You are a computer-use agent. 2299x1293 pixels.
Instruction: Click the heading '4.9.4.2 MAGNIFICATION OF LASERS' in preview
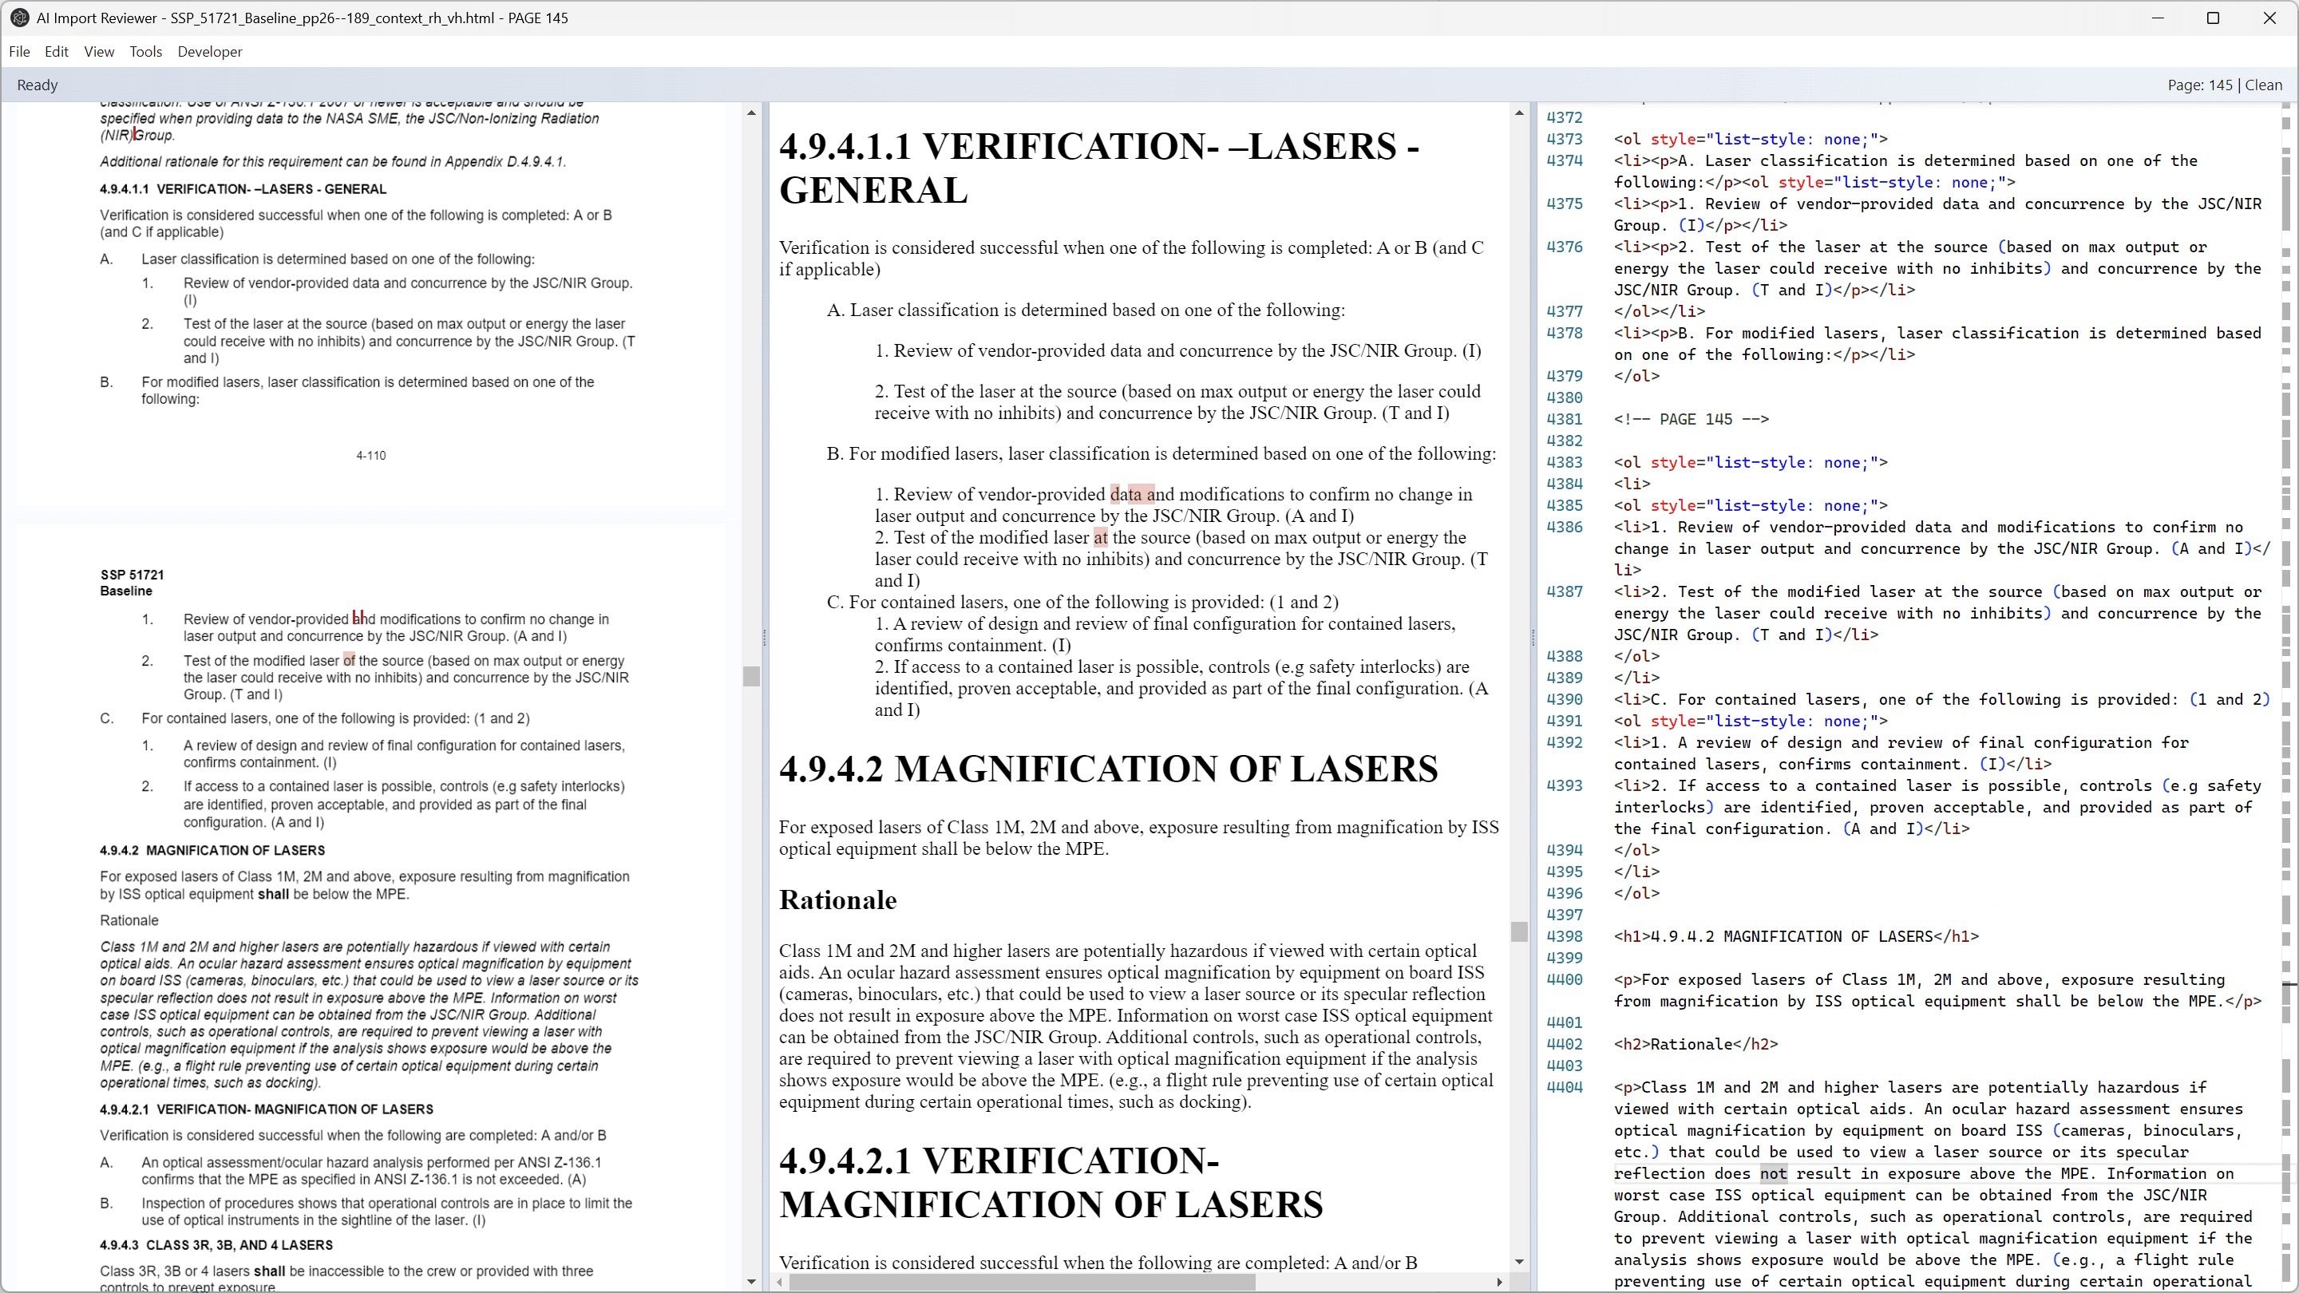pos(1109,769)
